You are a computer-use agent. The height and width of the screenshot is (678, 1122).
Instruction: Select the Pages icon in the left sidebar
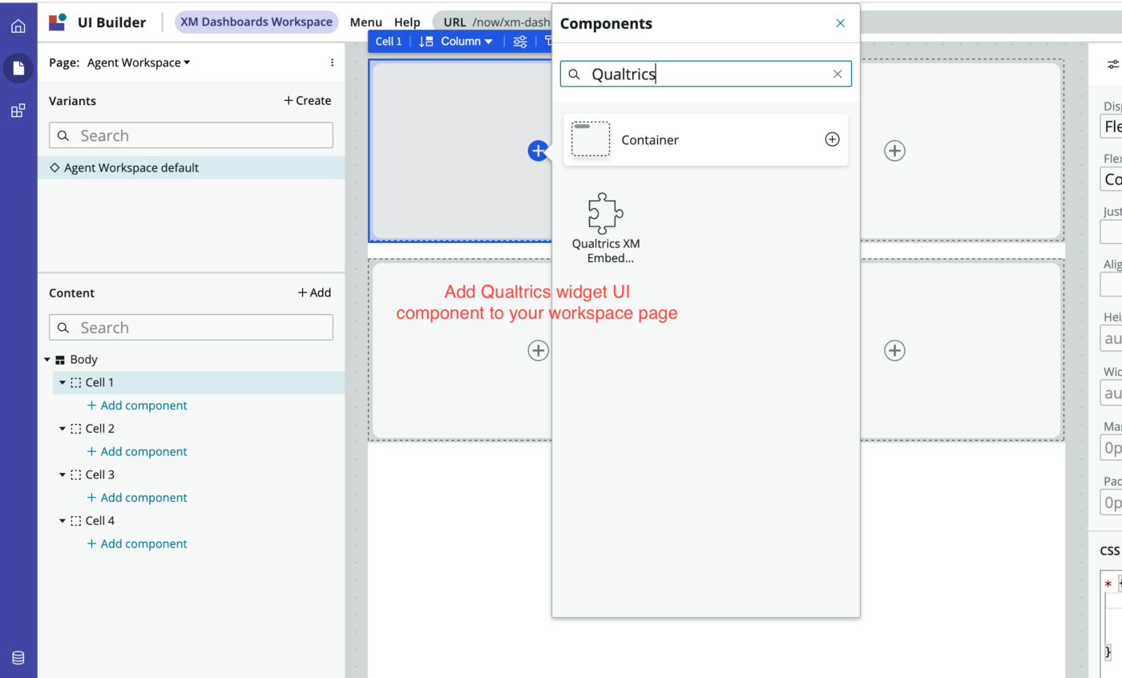tap(18, 68)
